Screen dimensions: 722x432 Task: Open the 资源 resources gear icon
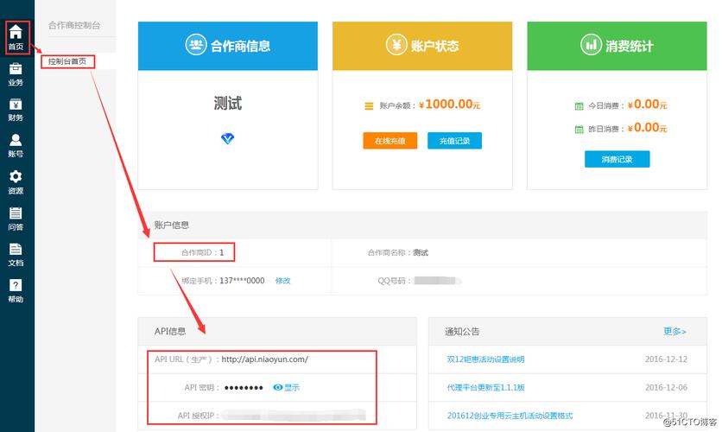[x=16, y=182]
